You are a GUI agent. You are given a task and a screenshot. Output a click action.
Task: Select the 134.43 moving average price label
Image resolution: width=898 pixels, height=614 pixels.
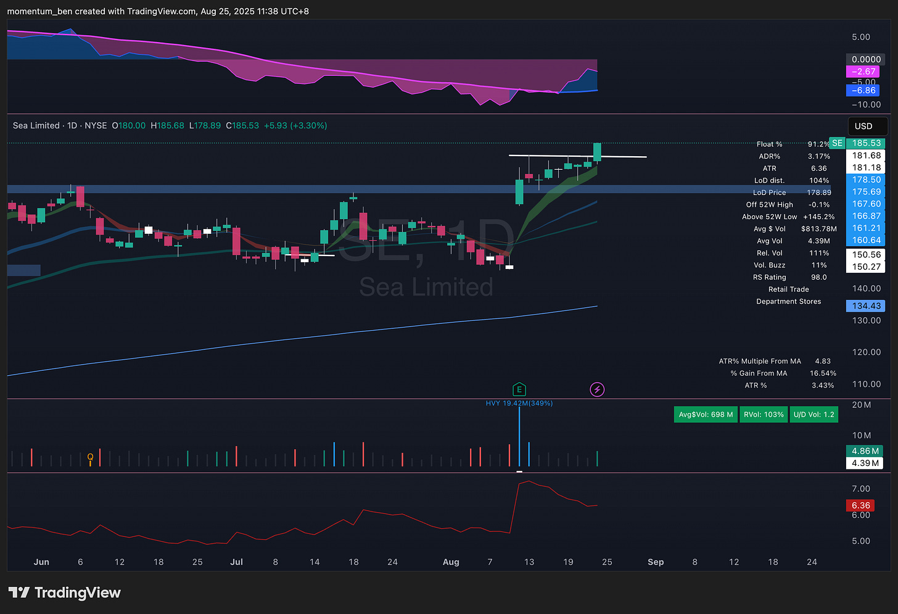pyautogui.click(x=866, y=306)
